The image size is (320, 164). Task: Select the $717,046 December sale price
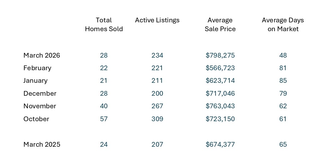[x=220, y=93]
